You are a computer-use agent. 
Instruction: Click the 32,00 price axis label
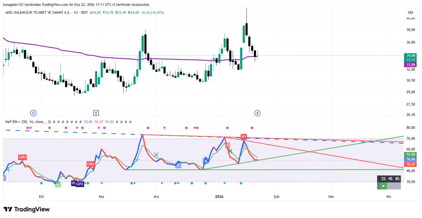pyautogui.click(x=411, y=70)
